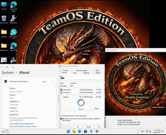This screenshot has height=135, width=166.
Task: Click the blue Used space color box
Action: (x=61, y=90)
